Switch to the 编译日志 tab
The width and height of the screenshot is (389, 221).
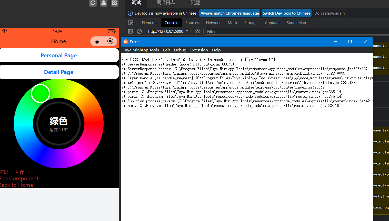tap(166, 3)
